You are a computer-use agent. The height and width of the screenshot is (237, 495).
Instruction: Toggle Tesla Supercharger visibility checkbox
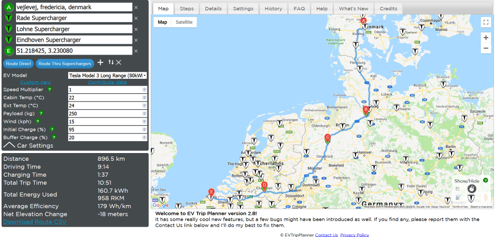[457, 198]
